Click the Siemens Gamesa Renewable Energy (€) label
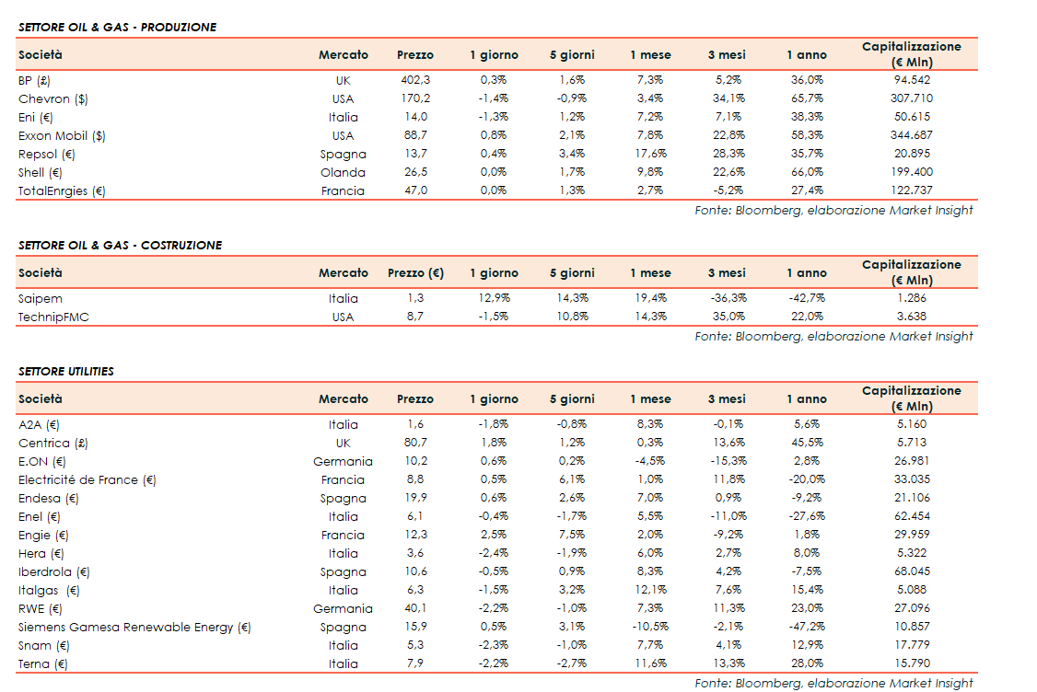Viewport: 1037px width, 692px height. [x=134, y=627]
